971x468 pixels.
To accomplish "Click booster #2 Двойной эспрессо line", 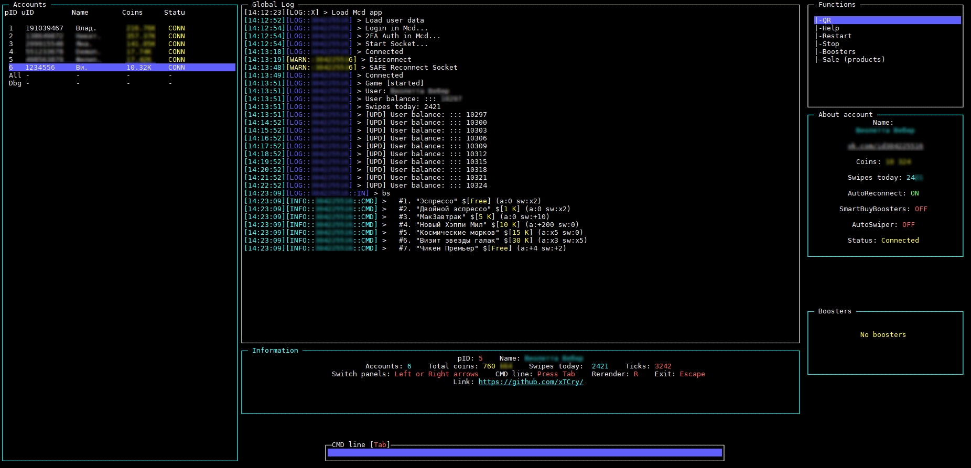I will 407,209.
